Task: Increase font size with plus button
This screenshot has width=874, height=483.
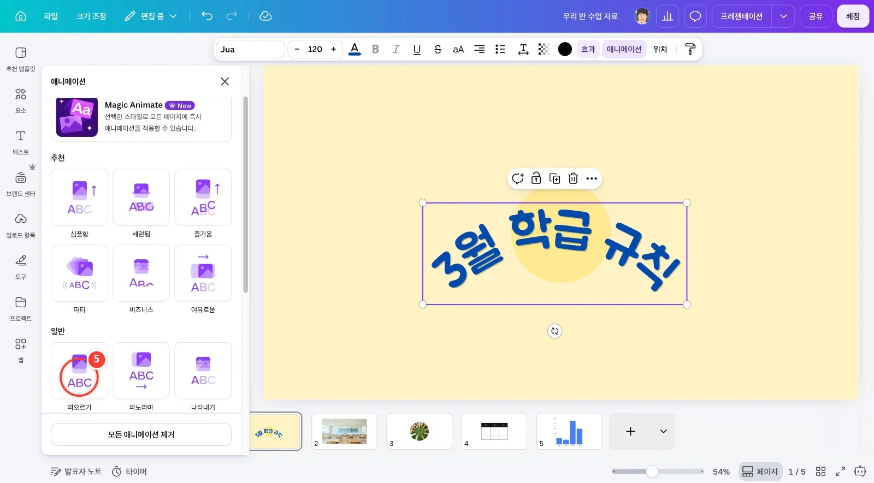Action: pyautogui.click(x=334, y=49)
